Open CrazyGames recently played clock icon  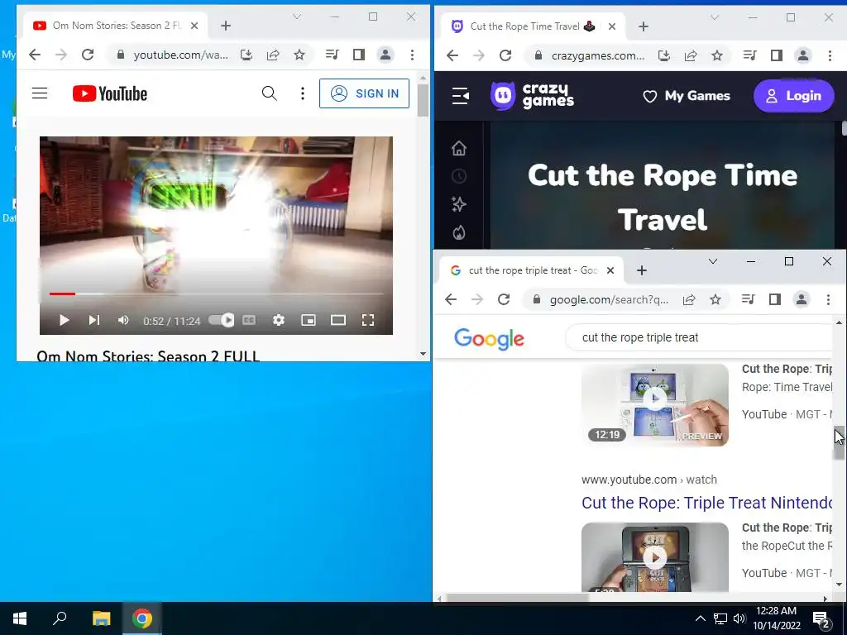click(x=459, y=176)
